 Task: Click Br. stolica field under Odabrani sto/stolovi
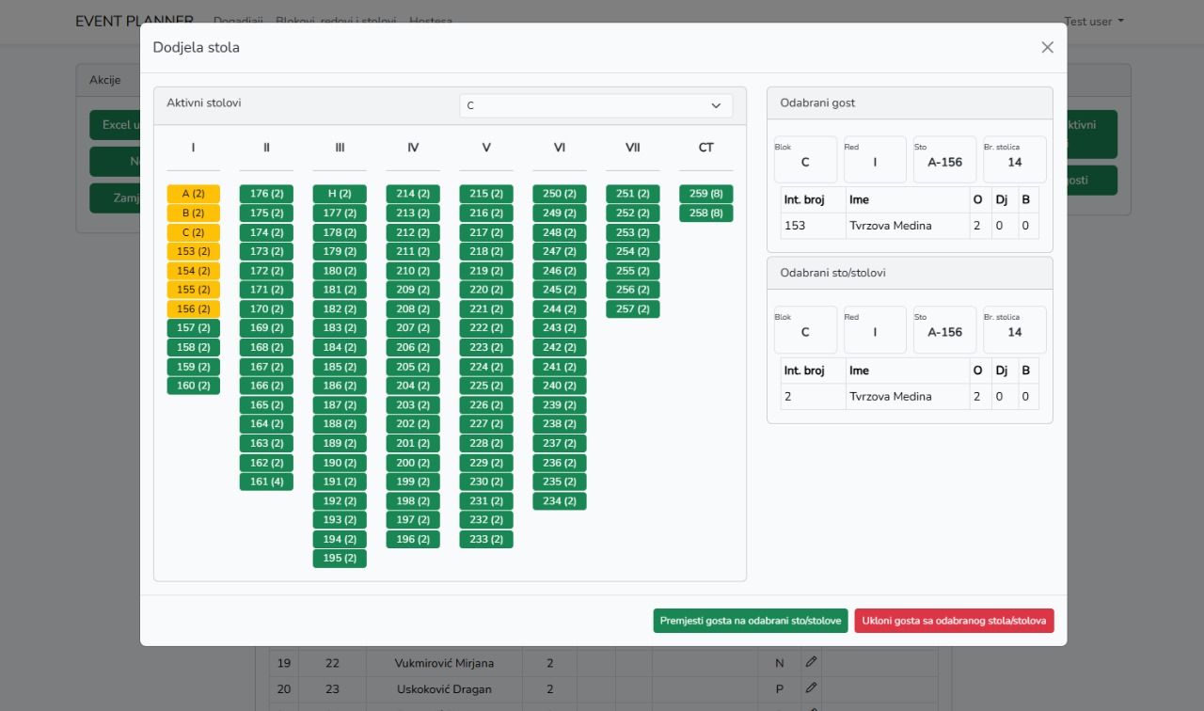(1014, 329)
